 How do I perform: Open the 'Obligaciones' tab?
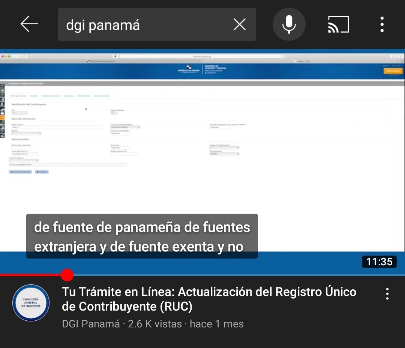69,96
